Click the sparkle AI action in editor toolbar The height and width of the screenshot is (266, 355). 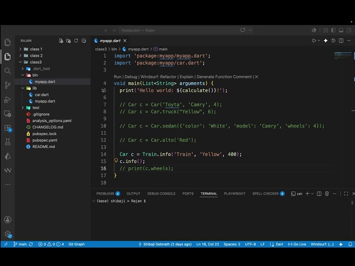click(326, 40)
